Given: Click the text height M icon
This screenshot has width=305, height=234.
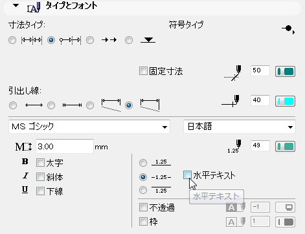Looking at the screenshot, I should click(x=23, y=147).
